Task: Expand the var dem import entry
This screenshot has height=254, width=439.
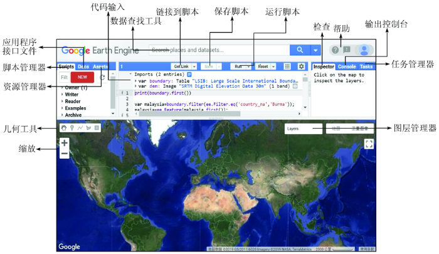Action: point(136,87)
